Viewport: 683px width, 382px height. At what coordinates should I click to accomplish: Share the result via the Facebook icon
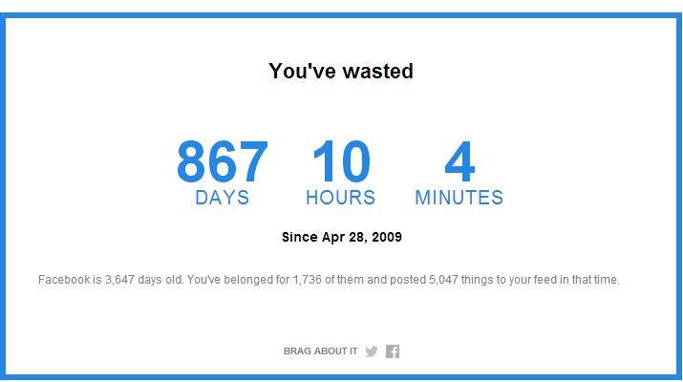[393, 351]
